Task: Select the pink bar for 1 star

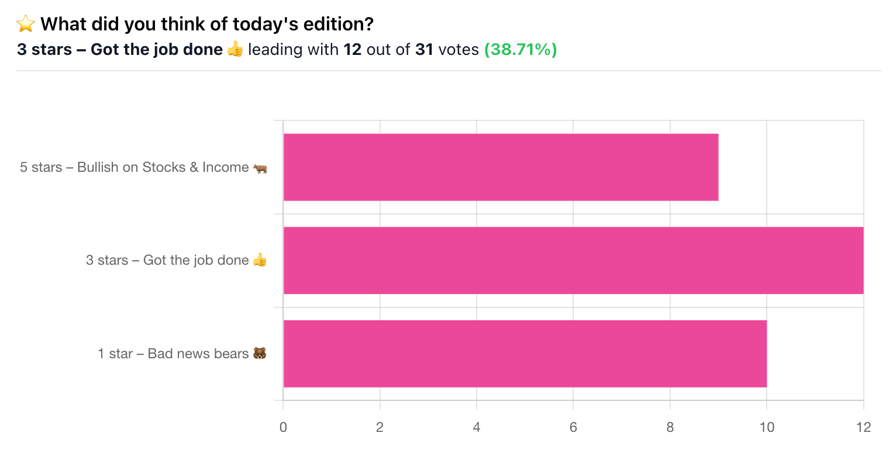Action: coord(525,354)
